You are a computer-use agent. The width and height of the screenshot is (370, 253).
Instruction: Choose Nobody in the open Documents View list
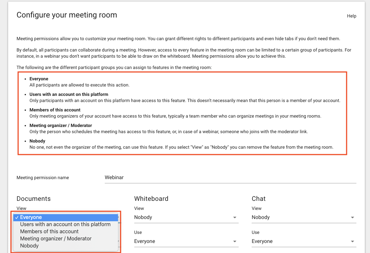[x=66, y=246]
